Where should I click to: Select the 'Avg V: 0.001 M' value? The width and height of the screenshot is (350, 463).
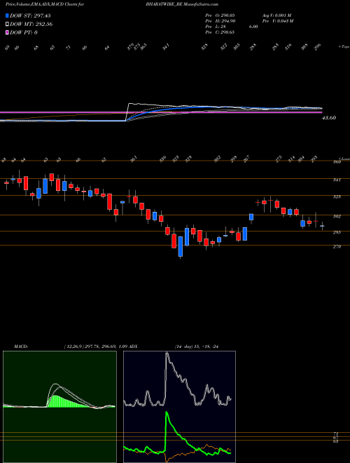tap(276, 15)
